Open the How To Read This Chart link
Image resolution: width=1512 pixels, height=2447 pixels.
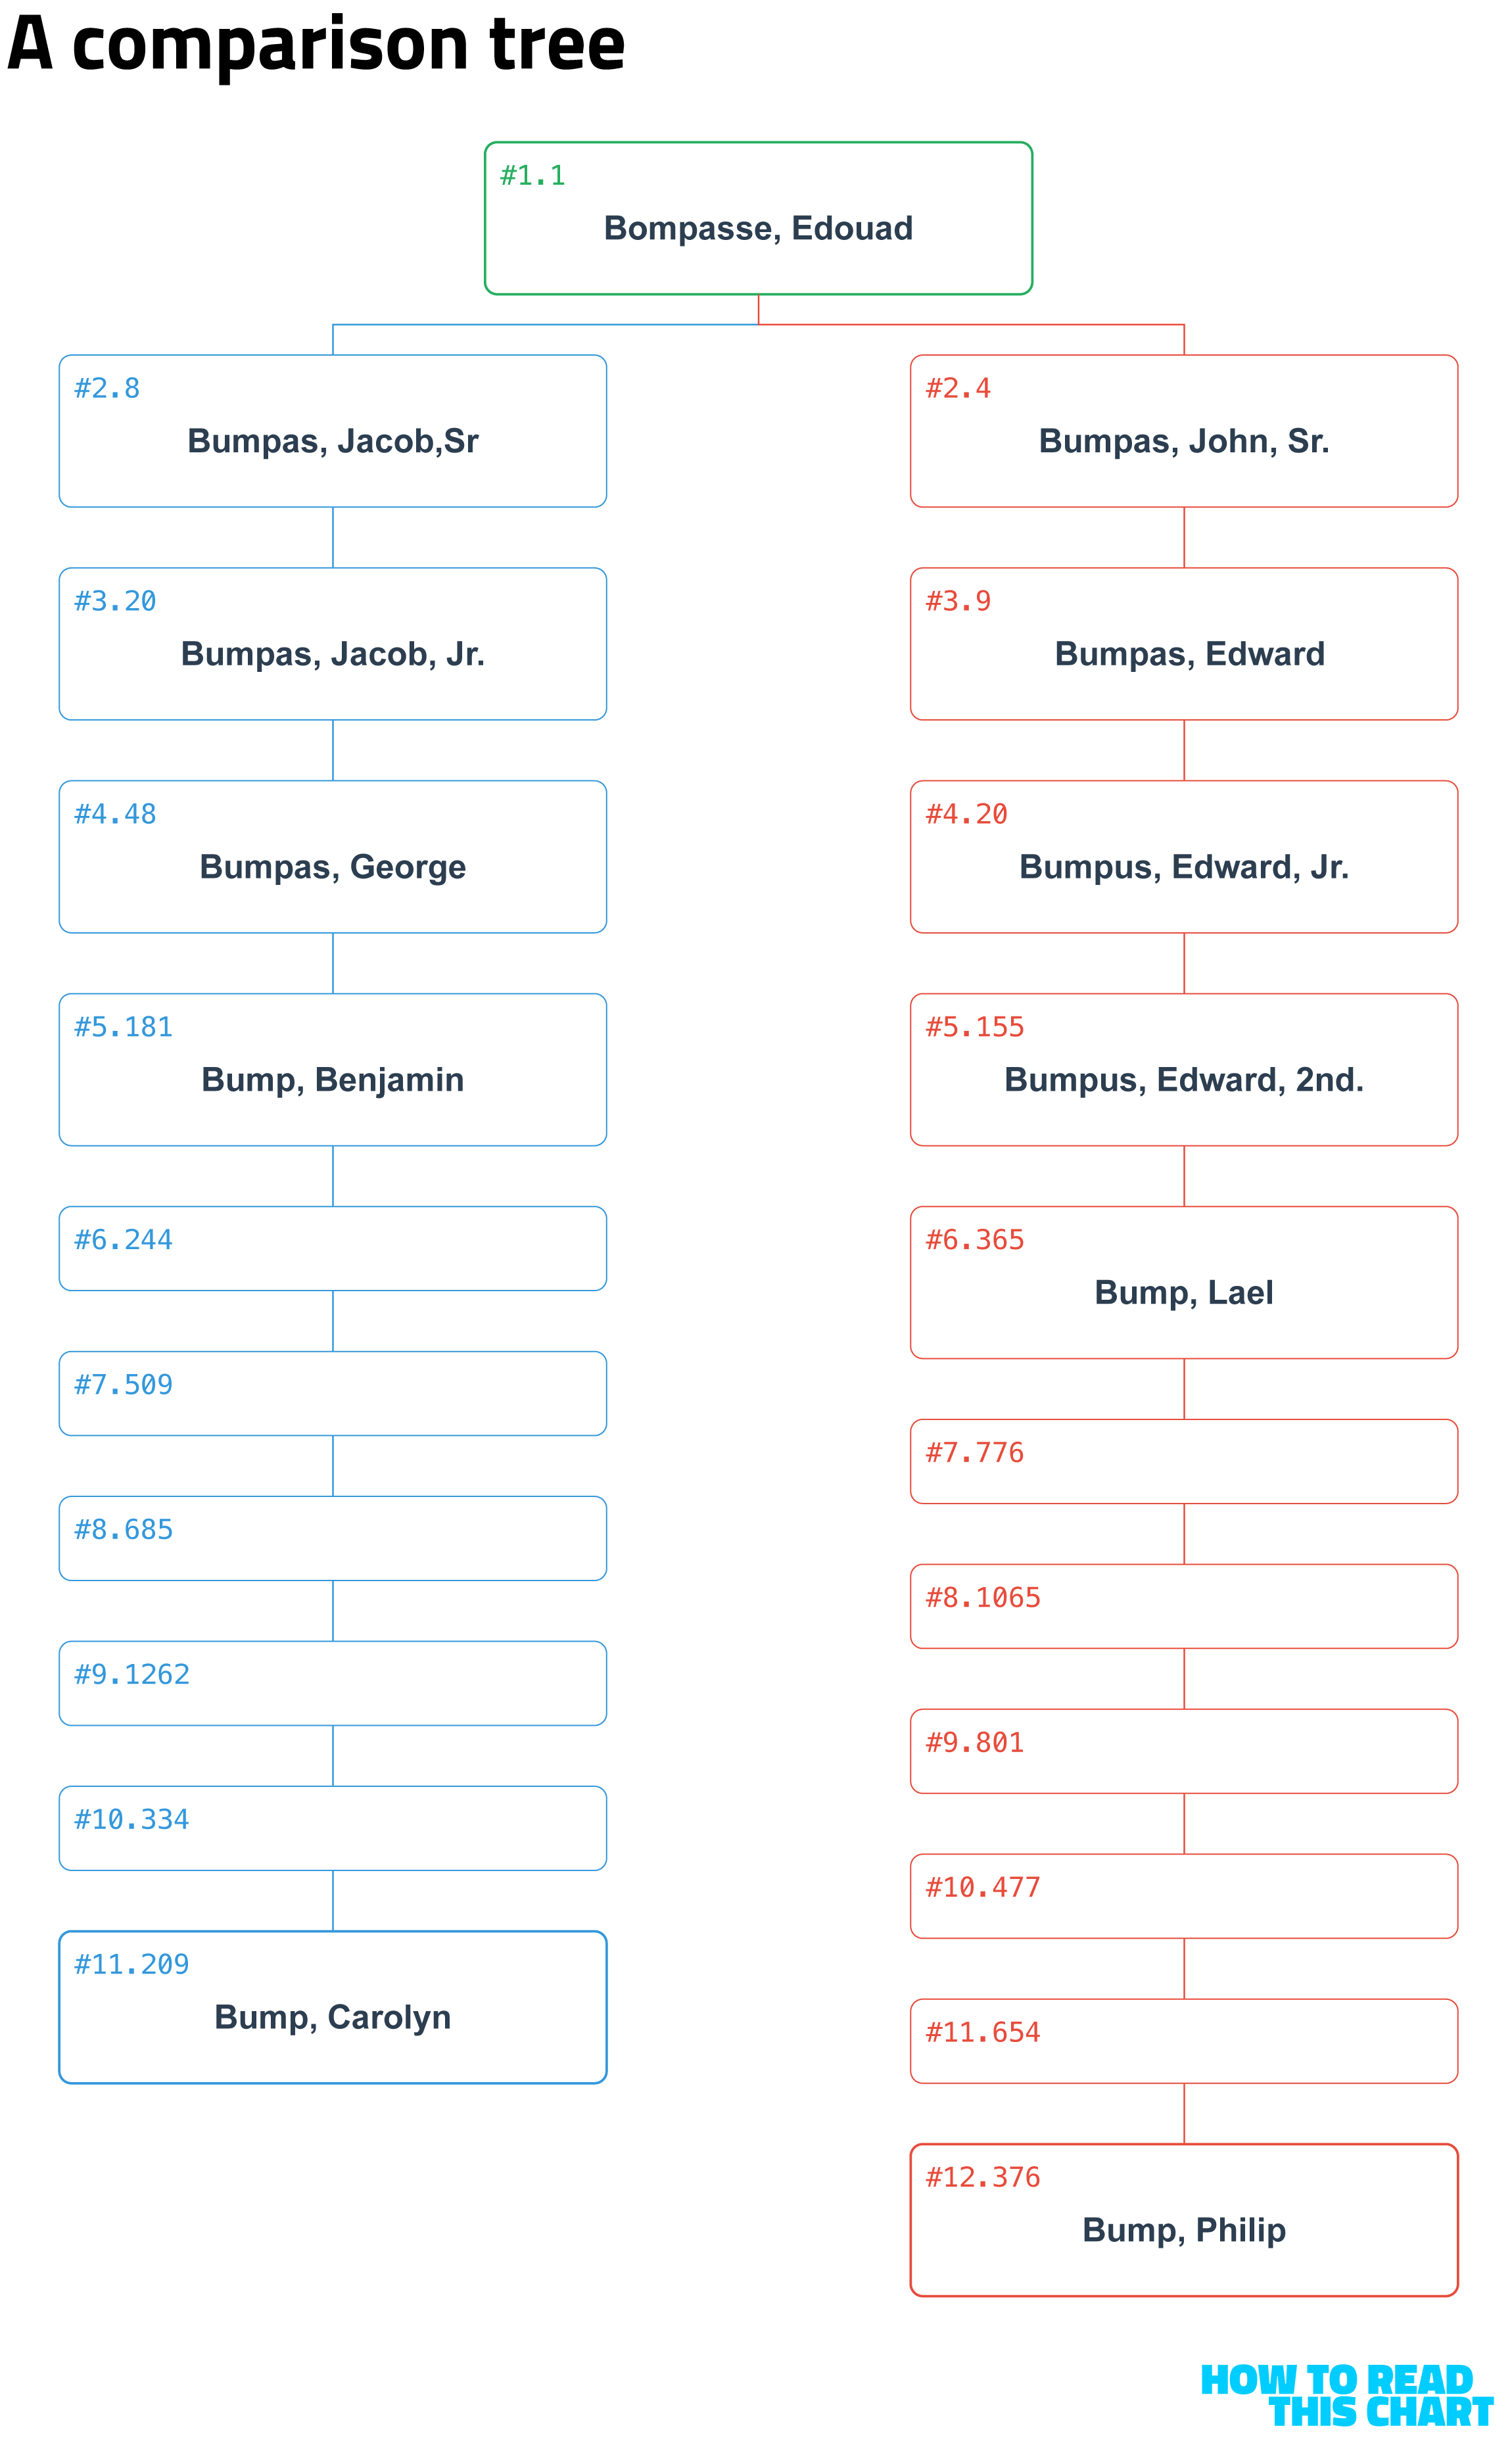pos(1345,2396)
